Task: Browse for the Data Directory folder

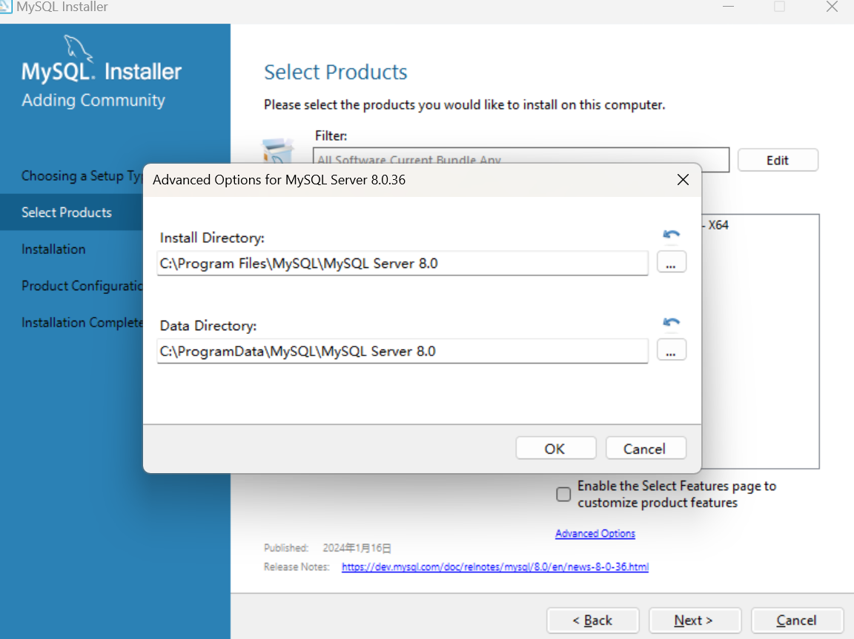Action: [x=671, y=351]
